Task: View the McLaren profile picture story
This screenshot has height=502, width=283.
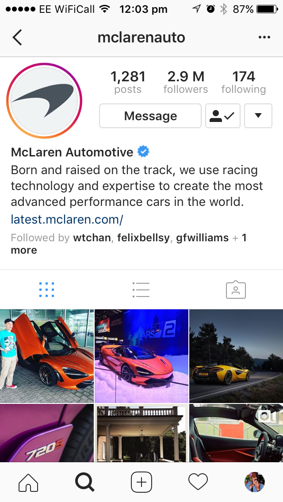Action: click(44, 100)
